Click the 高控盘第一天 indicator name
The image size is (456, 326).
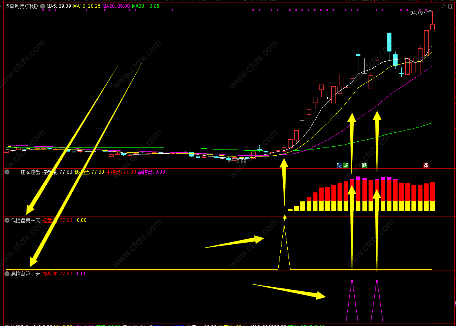tap(25, 274)
